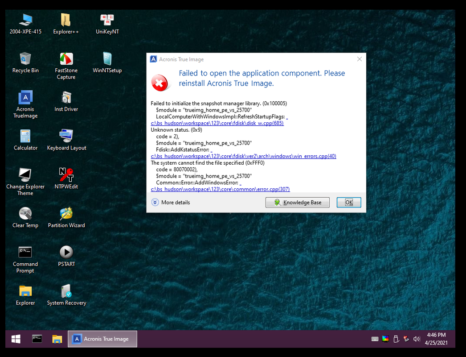The width and height of the screenshot is (466, 357).
Task: Click the colorful display tray icon
Action: coord(385,339)
